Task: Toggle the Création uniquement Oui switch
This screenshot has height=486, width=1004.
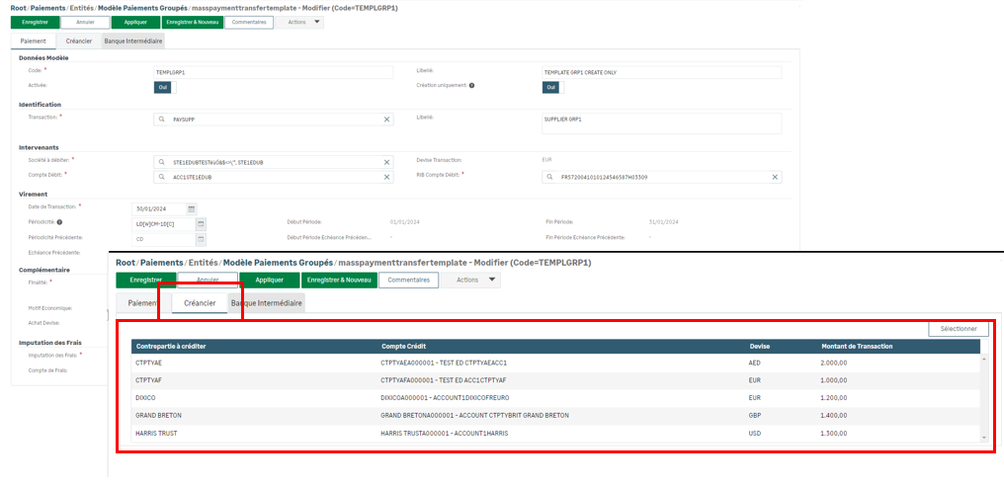Action: pos(550,87)
